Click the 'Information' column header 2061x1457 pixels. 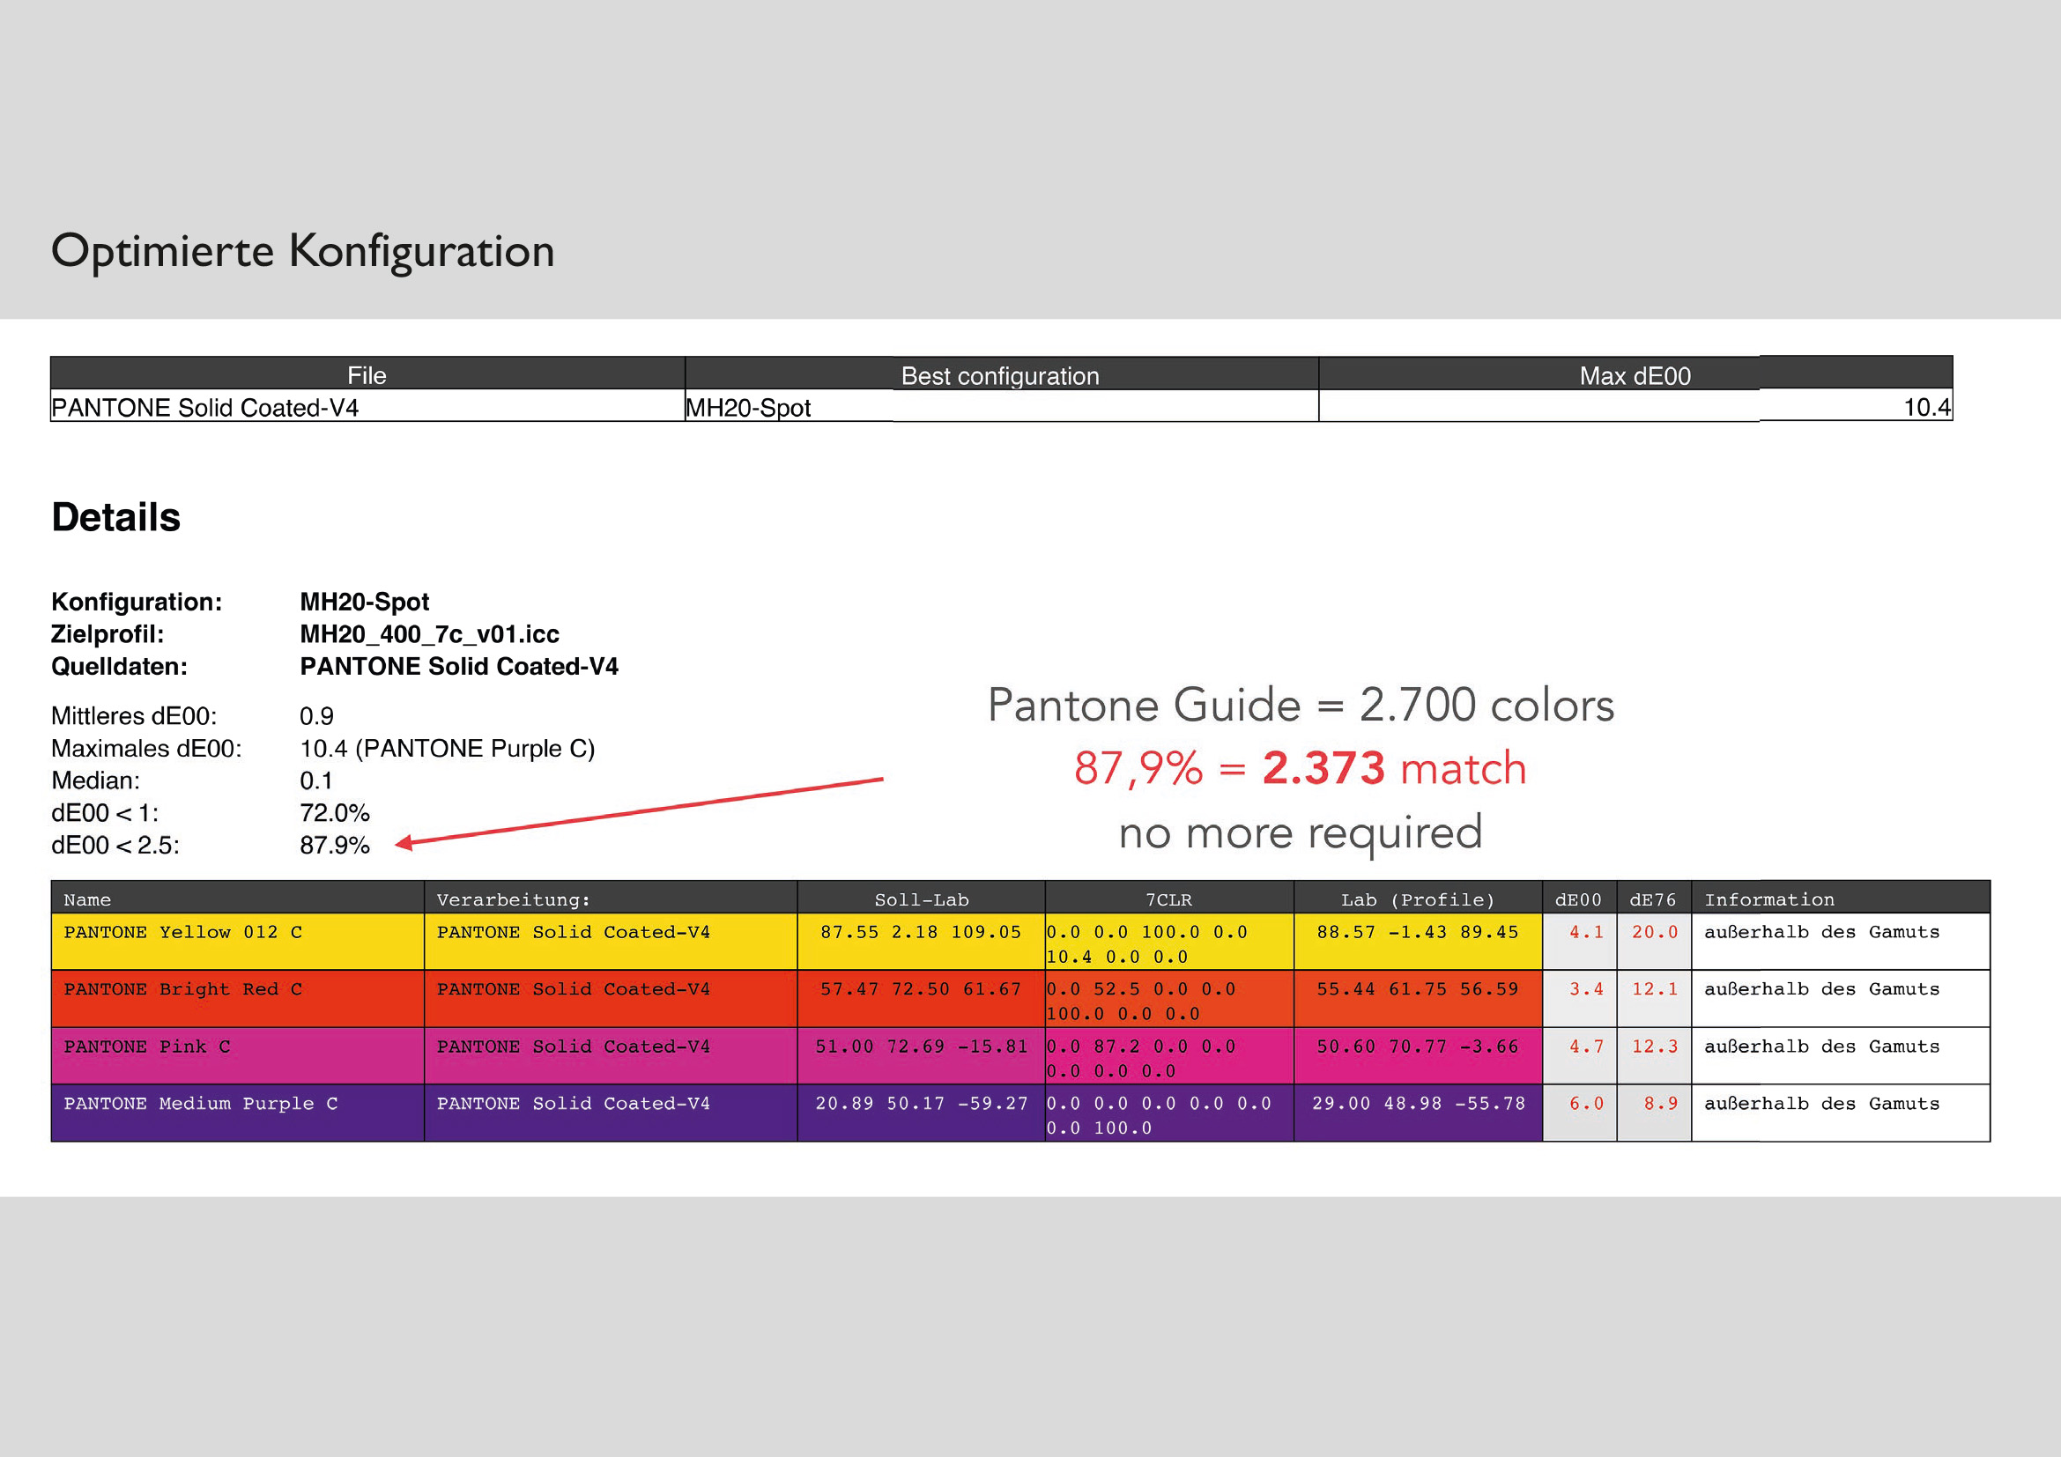[1840, 898]
